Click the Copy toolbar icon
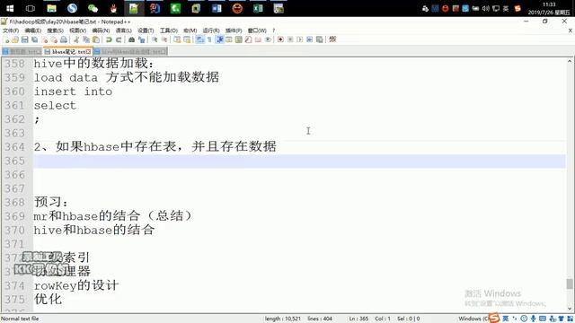 (86, 39)
